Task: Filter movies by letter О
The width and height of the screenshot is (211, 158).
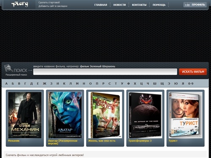Action: pos(90,83)
